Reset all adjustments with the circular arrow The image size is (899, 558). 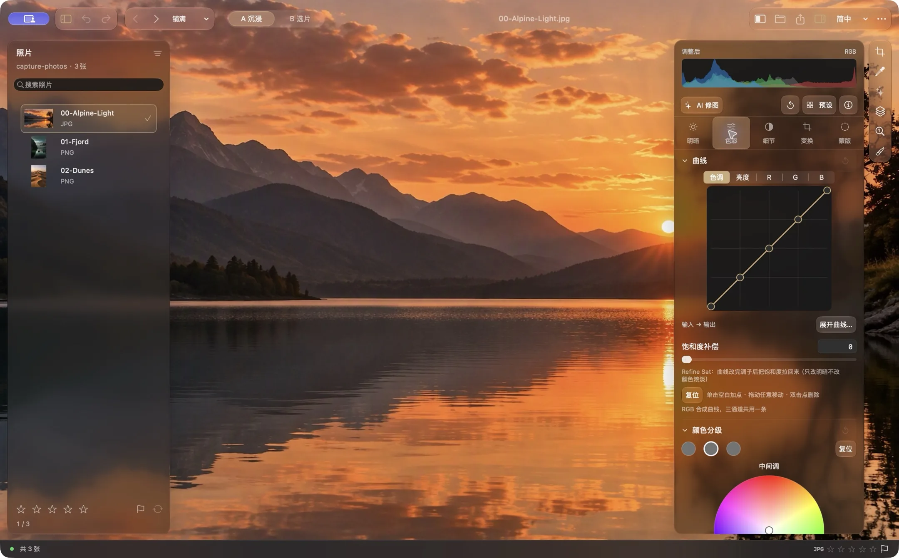tap(790, 105)
